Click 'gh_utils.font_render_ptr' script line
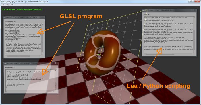Image resolution: width=201 pixels, height=105 pixels. pos(169,49)
